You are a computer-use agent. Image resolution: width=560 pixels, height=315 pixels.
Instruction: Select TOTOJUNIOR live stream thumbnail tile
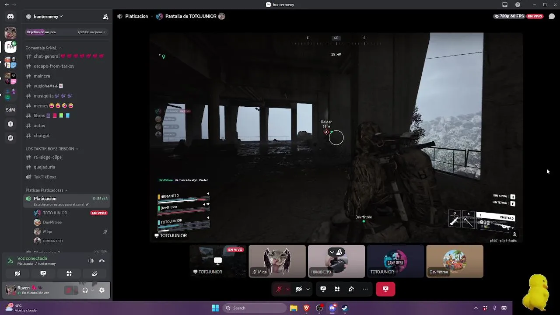218,261
